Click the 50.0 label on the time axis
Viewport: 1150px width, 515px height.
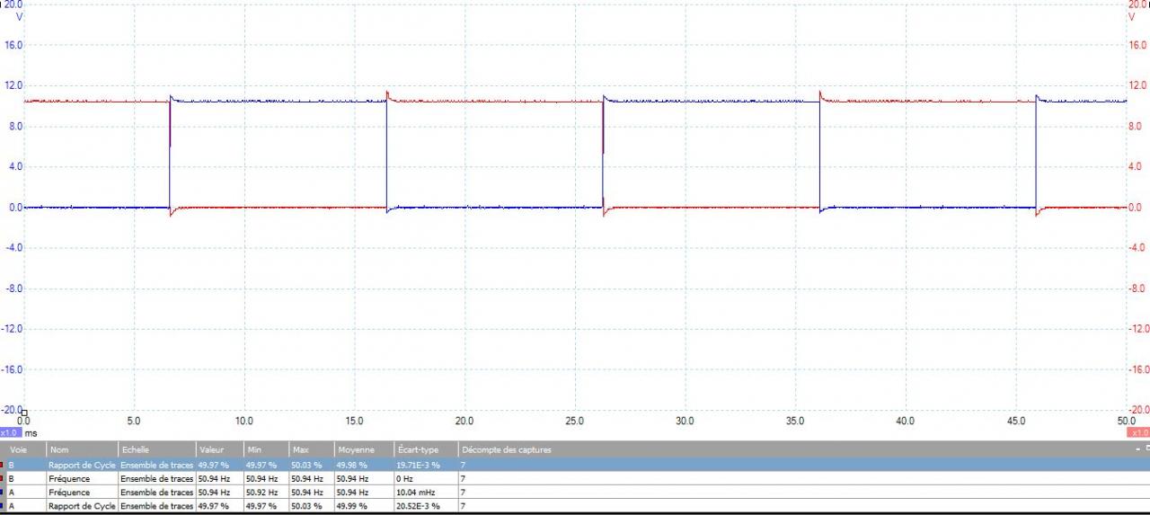click(1126, 421)
